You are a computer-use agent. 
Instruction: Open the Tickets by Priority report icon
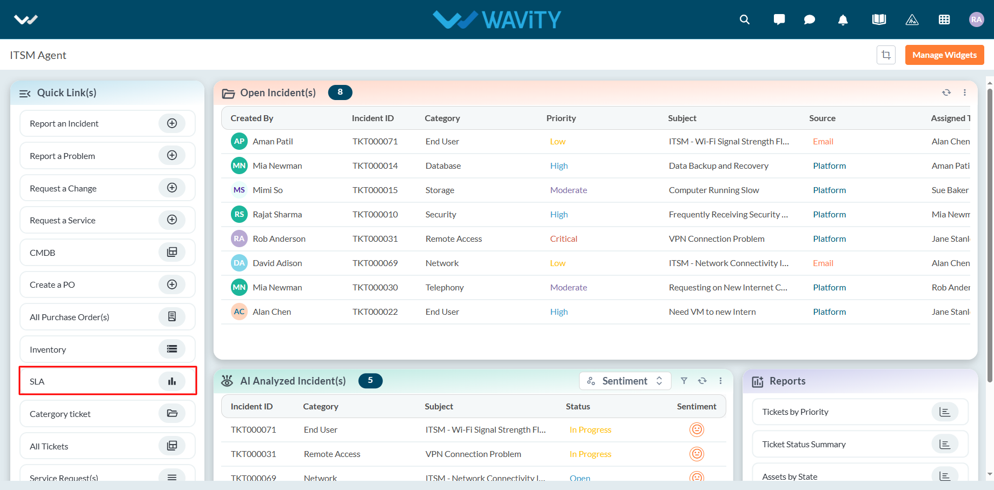point(945,412)
